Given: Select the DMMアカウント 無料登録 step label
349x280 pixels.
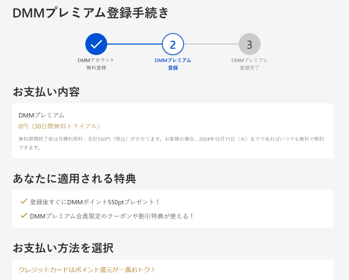Looking at the screenshot, I should click(96, 64).
